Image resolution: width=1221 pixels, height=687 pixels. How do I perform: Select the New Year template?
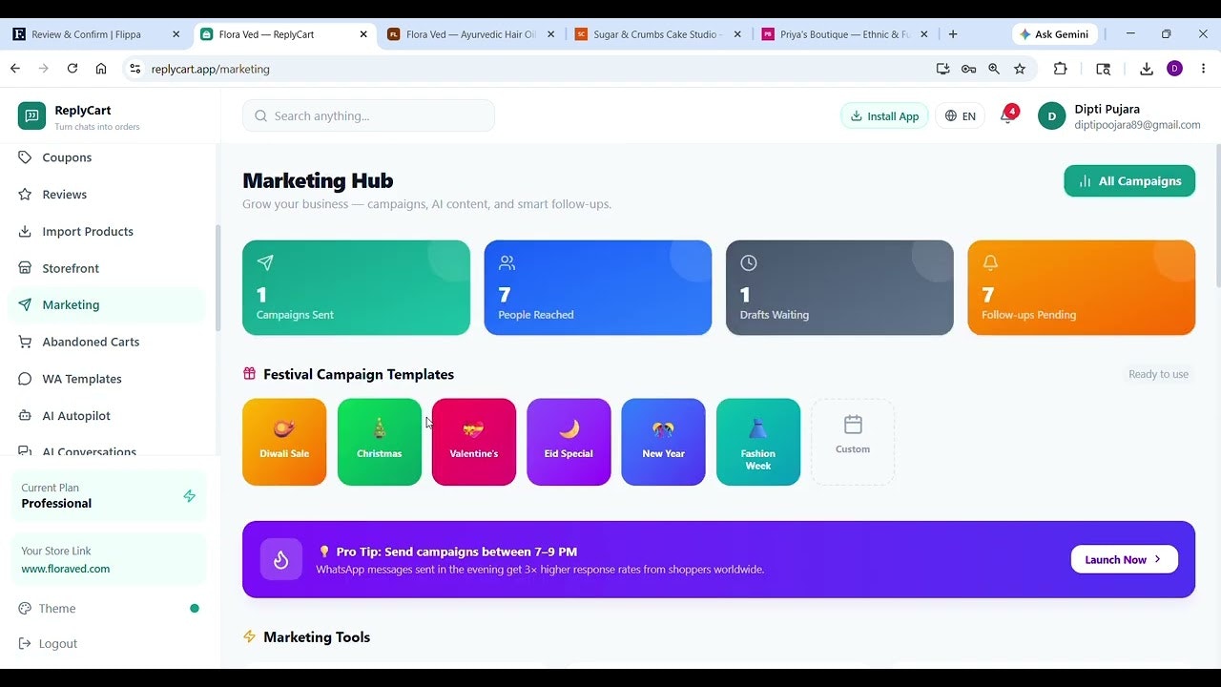(663, 442)
